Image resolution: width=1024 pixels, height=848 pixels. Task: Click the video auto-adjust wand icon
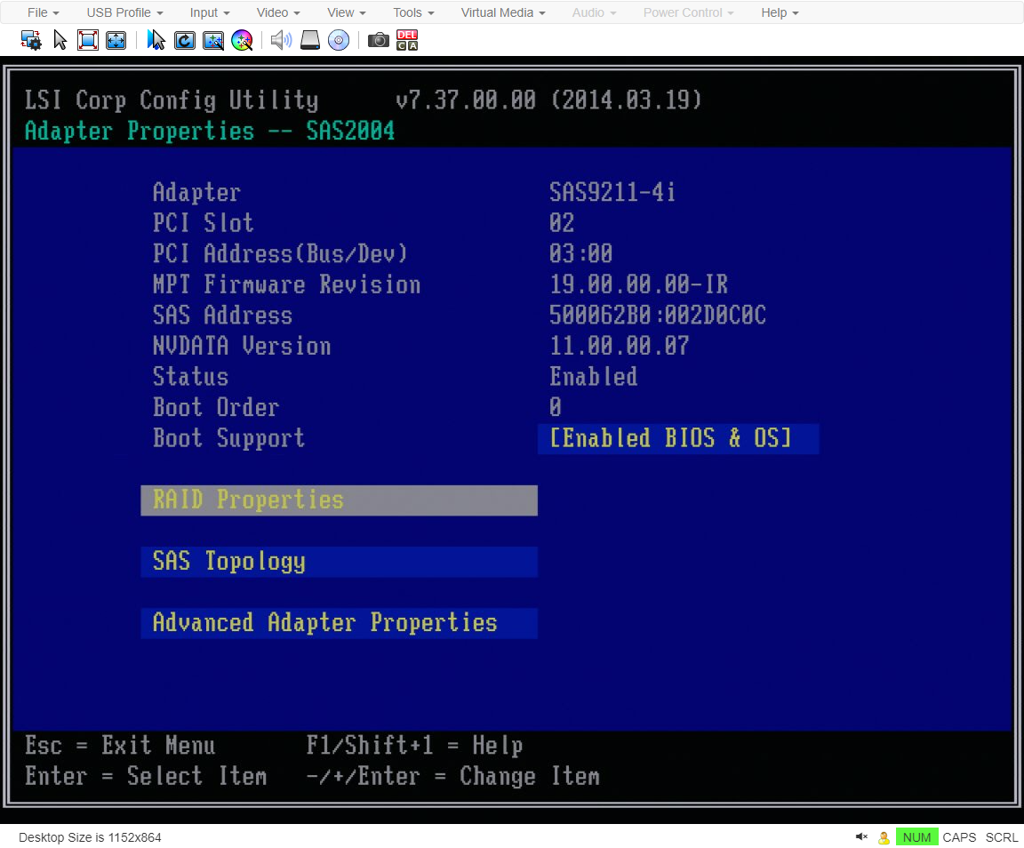[213, 41]
